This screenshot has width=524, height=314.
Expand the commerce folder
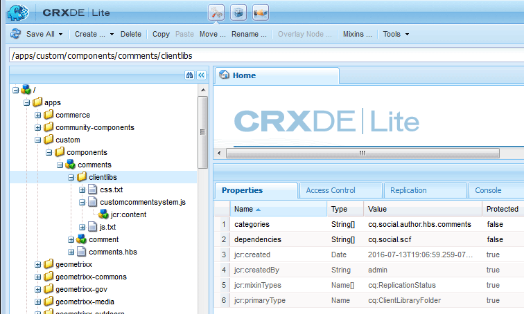point(37,116)
